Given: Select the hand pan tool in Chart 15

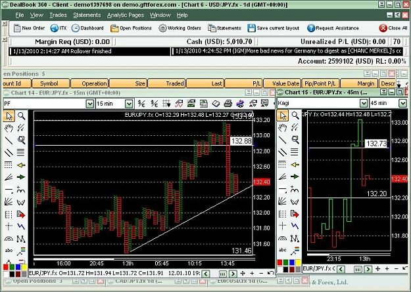Looking at the screenshot, I should click(283, 128).
